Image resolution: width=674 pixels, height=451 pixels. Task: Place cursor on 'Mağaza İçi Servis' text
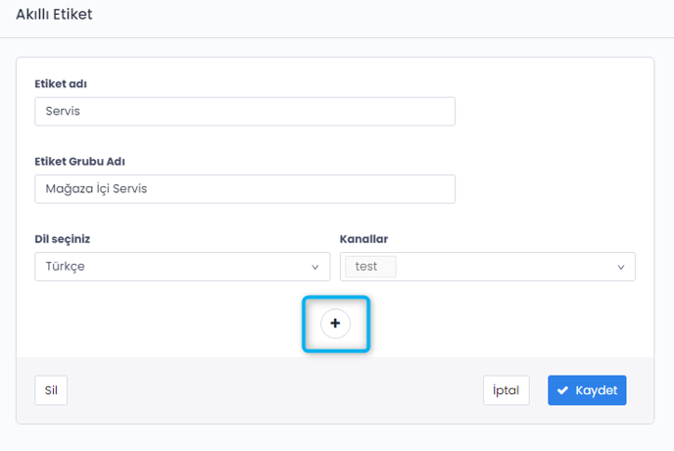click(x=96, y=189)
